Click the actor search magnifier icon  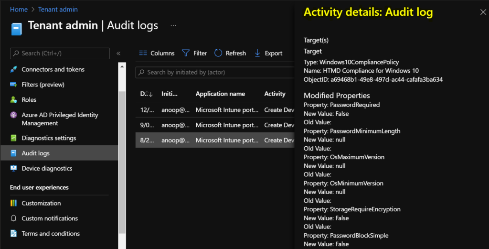[x=141, y=72]
